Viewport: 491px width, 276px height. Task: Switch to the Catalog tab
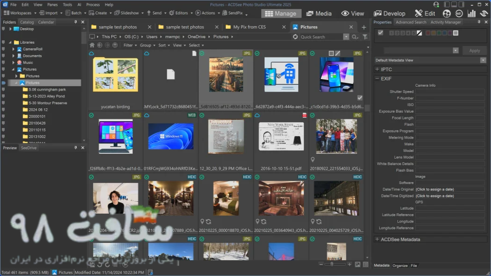(27, 22)
